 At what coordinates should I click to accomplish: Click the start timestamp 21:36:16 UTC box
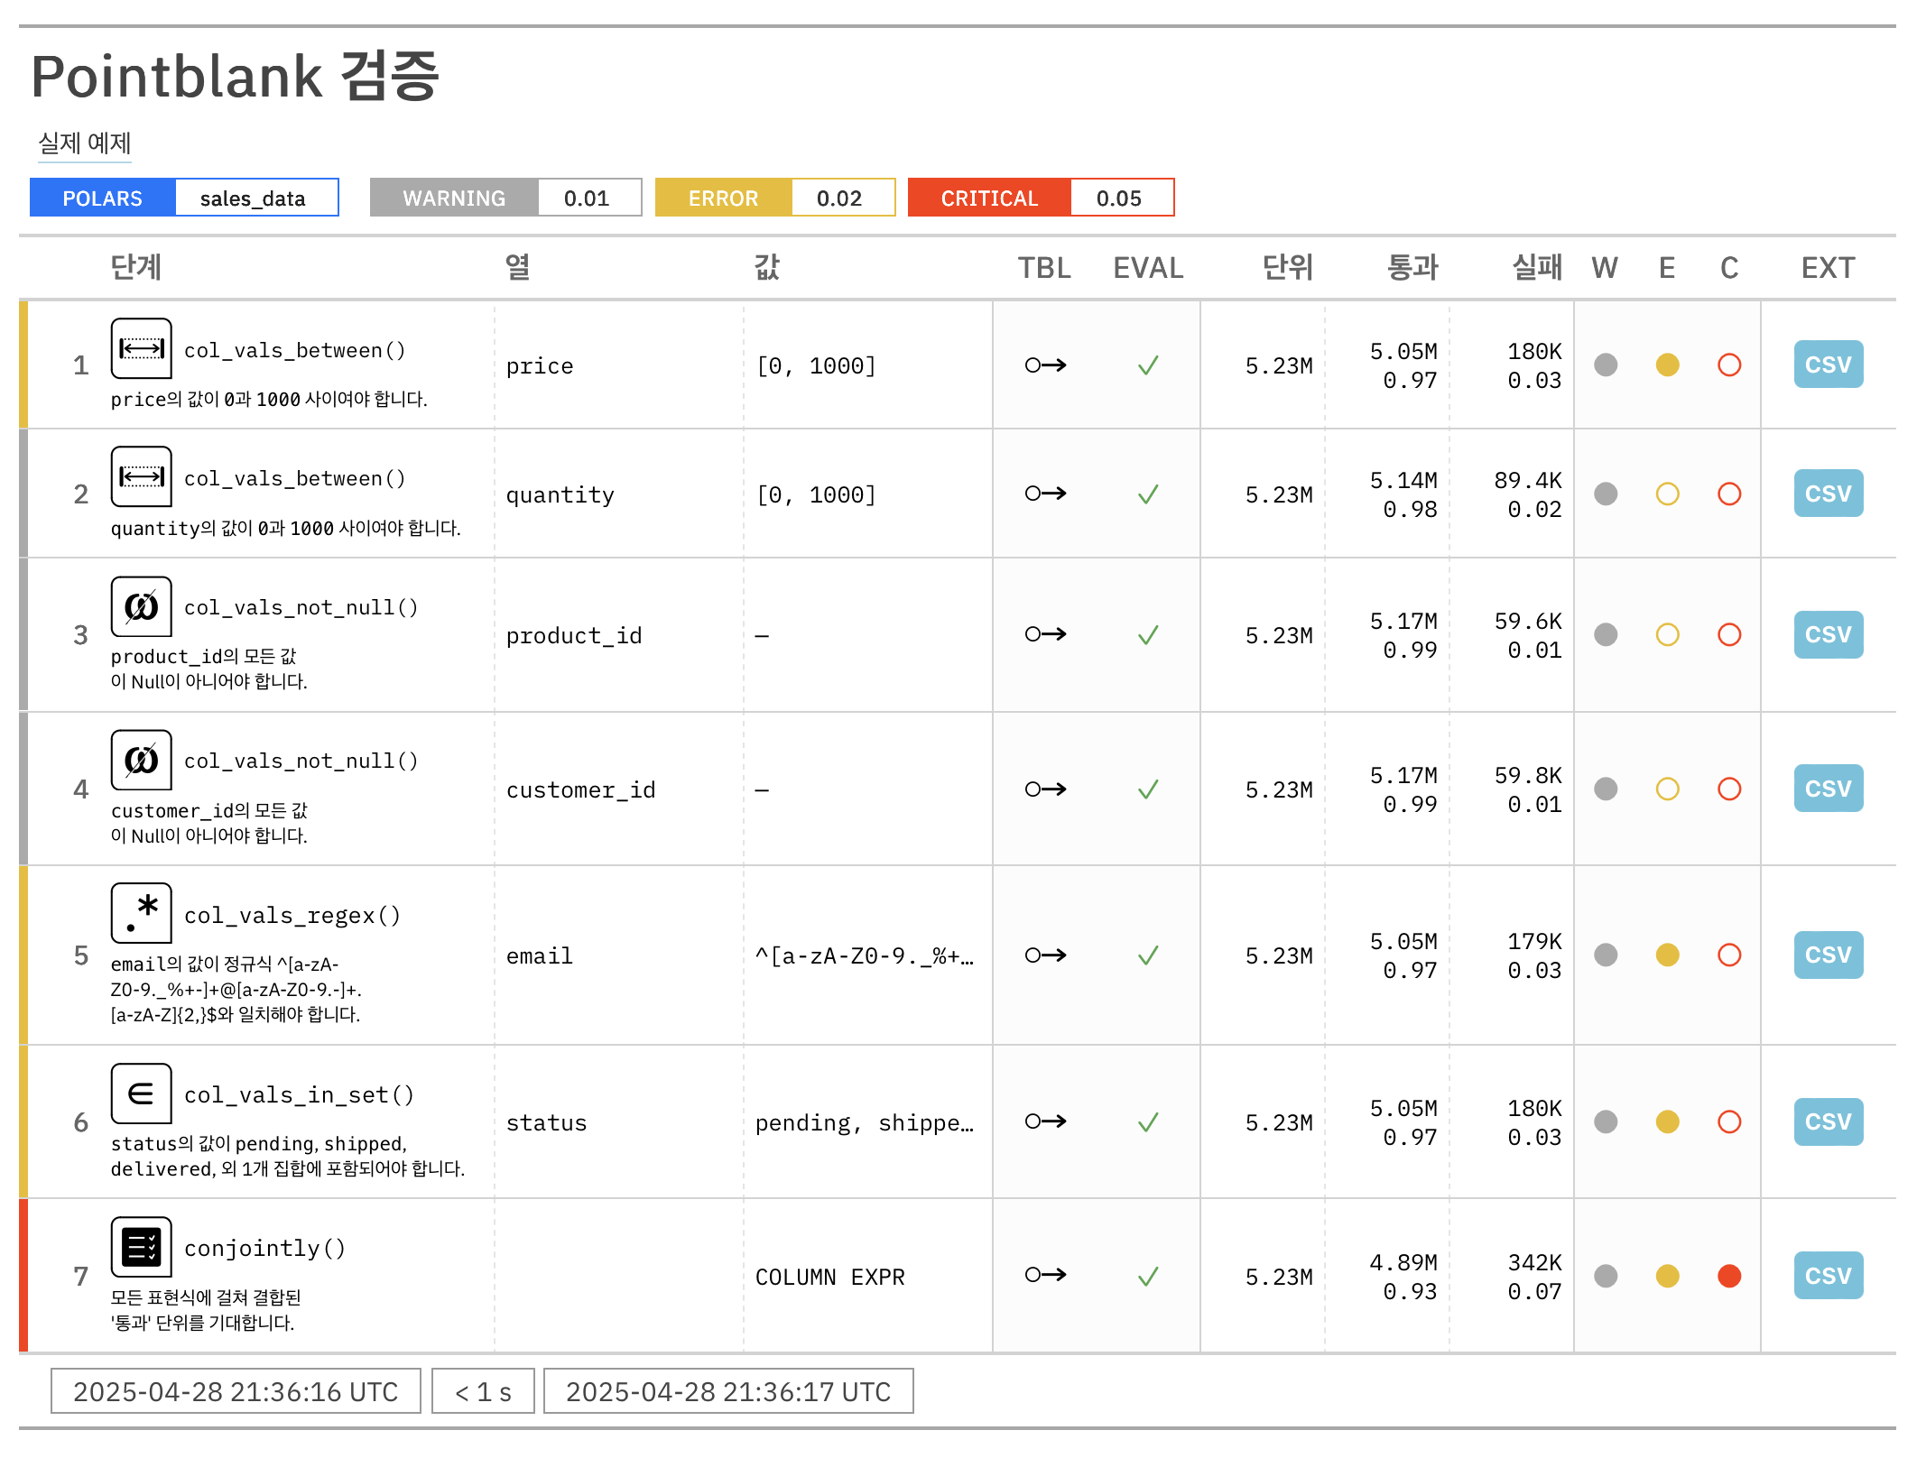(x=236, y=1391)
